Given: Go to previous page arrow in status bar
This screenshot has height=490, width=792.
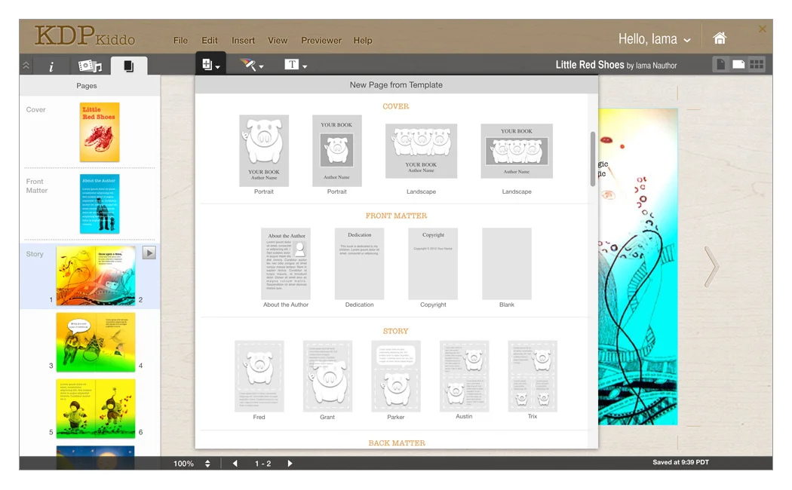Looking at the screenshot, I should coord(235,464).
